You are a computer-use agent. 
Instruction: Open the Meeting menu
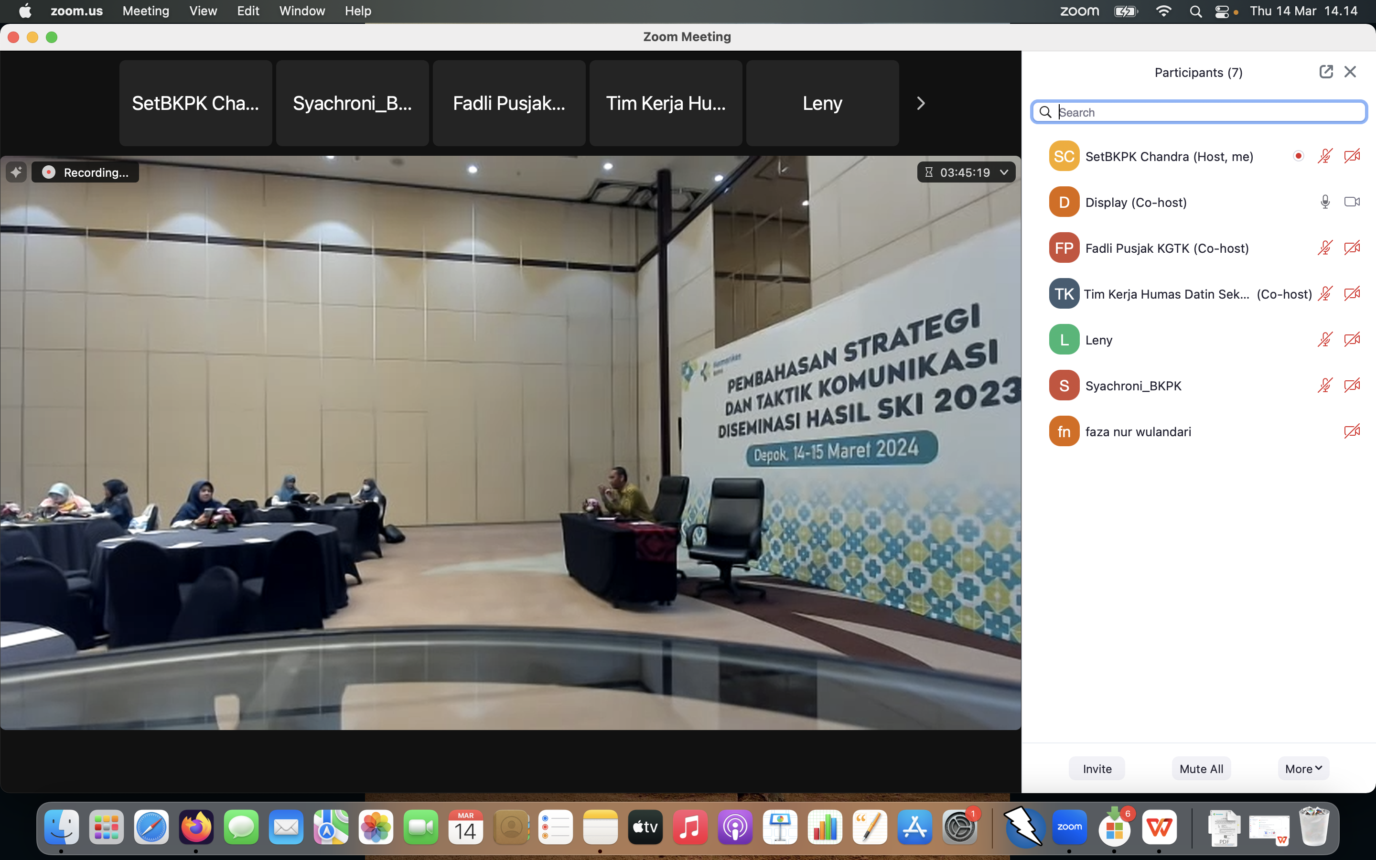click(x=146, y=11)
